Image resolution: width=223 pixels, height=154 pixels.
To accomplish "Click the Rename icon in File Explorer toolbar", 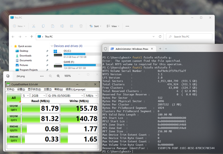I will (x=62, y=26).
